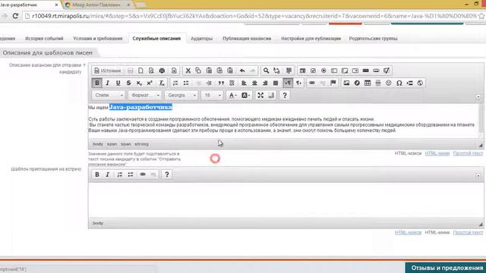Toggle Show Blocks in editor

tap(271, 96)
